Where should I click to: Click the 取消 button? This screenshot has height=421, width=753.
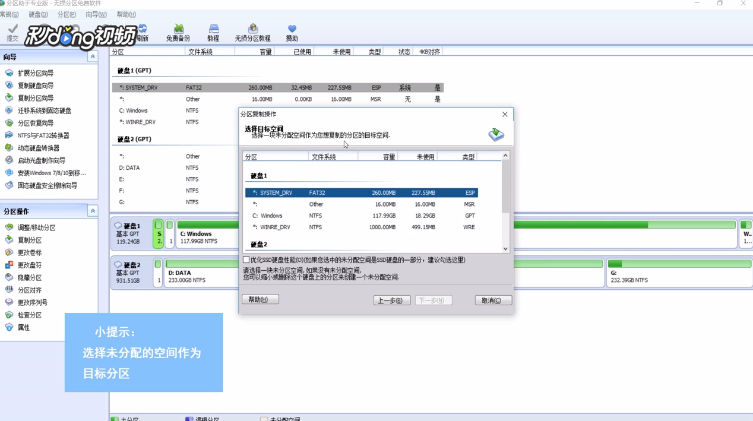(493, 300)
